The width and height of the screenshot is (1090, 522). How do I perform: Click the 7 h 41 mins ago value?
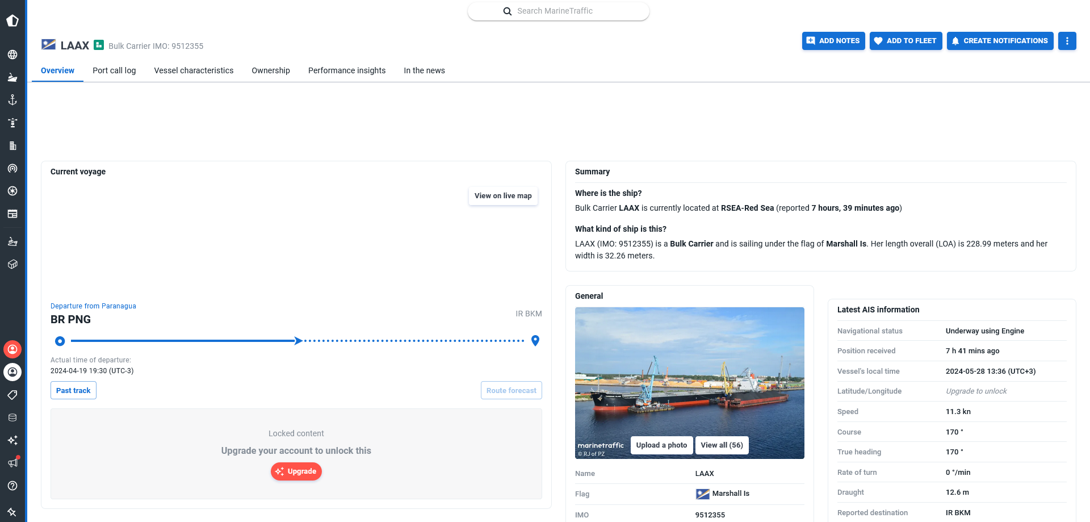pos(972,351)
